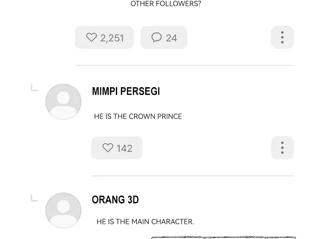Image resolution: width=319 pixels, height=239 pixels.
Task: Open the Mimpi Persegi username link
Action: point(126,91)
